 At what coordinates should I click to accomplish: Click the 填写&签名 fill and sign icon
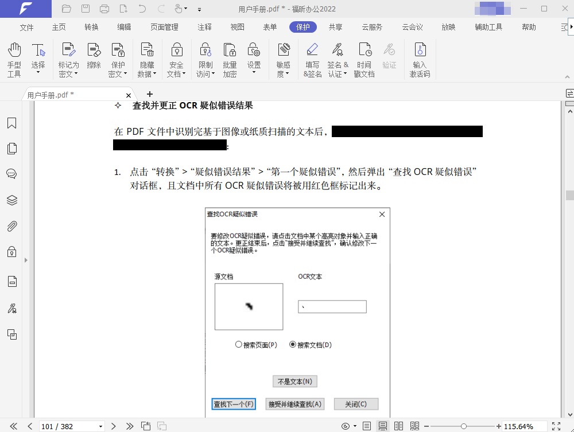click(x=312, y=60)
